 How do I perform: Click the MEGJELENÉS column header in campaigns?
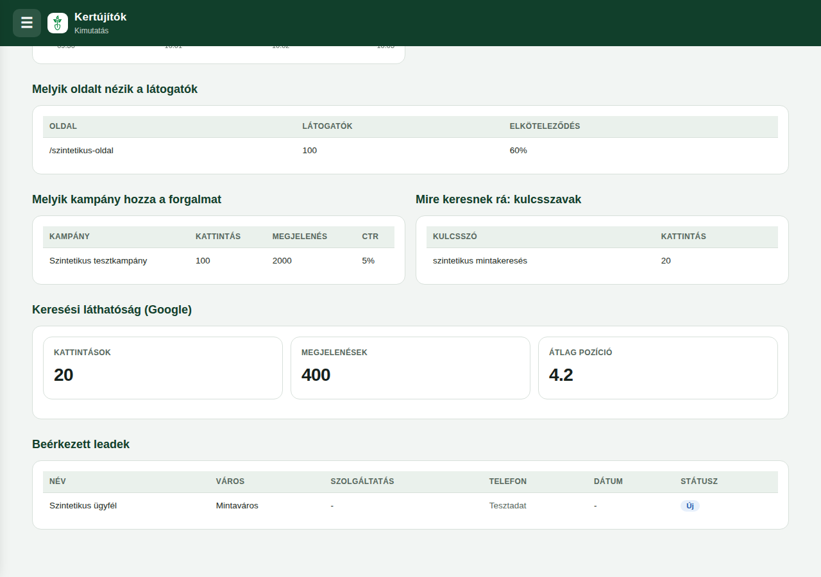point(300,237)
